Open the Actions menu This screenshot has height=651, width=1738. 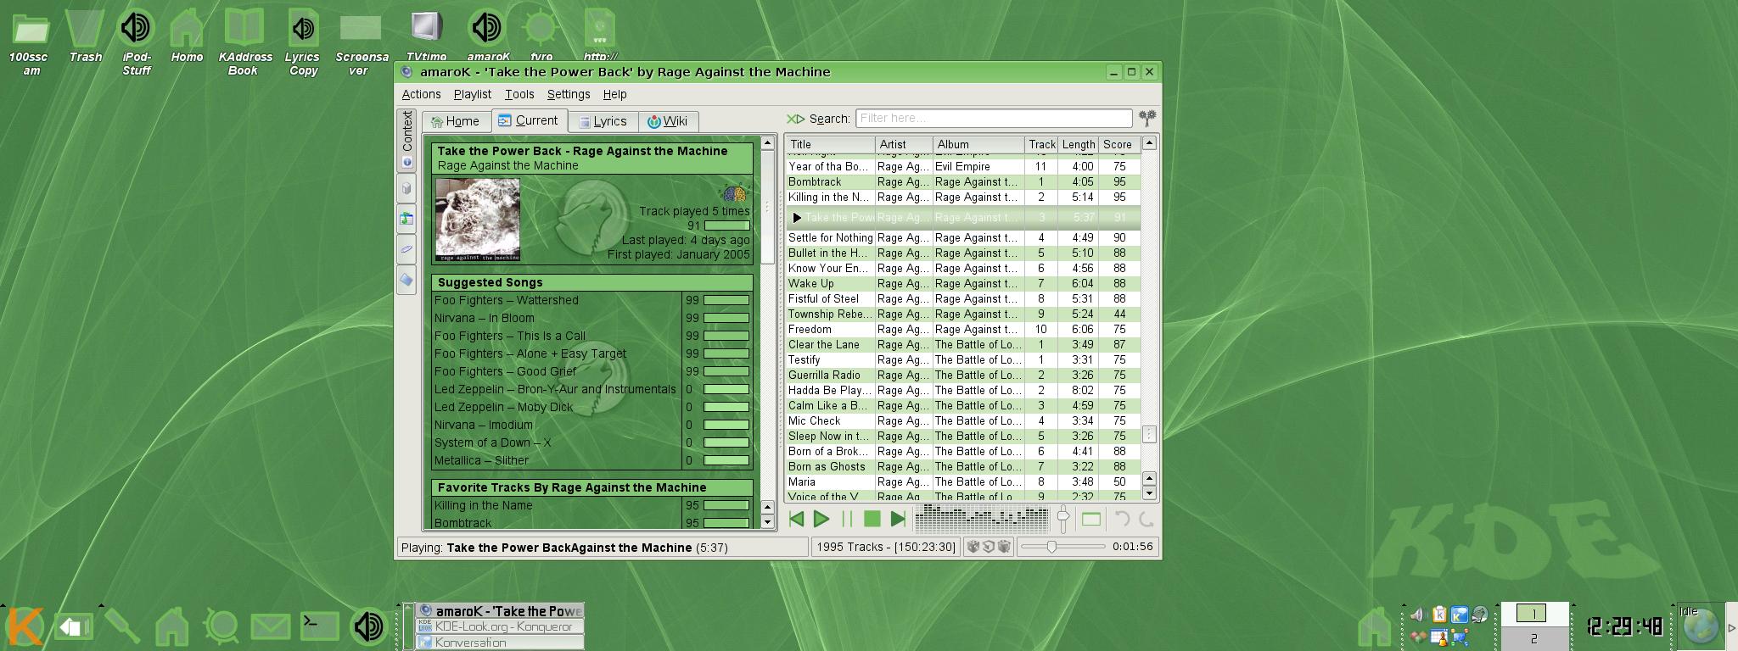(x=421, y=94)
